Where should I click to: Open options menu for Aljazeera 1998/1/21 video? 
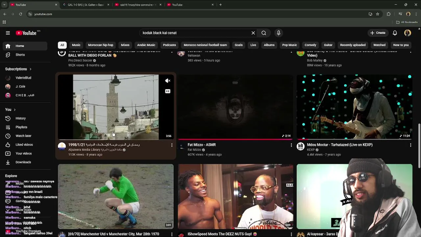(172, 145)
